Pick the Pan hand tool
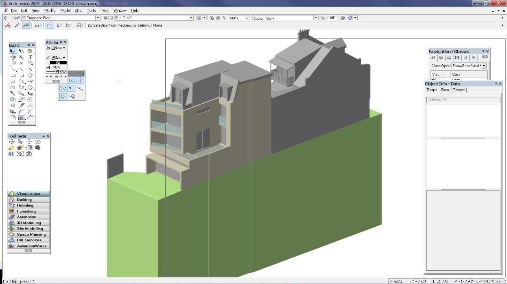Image resolution: width=507 pixels, height=284 pixels. point(30,51)
